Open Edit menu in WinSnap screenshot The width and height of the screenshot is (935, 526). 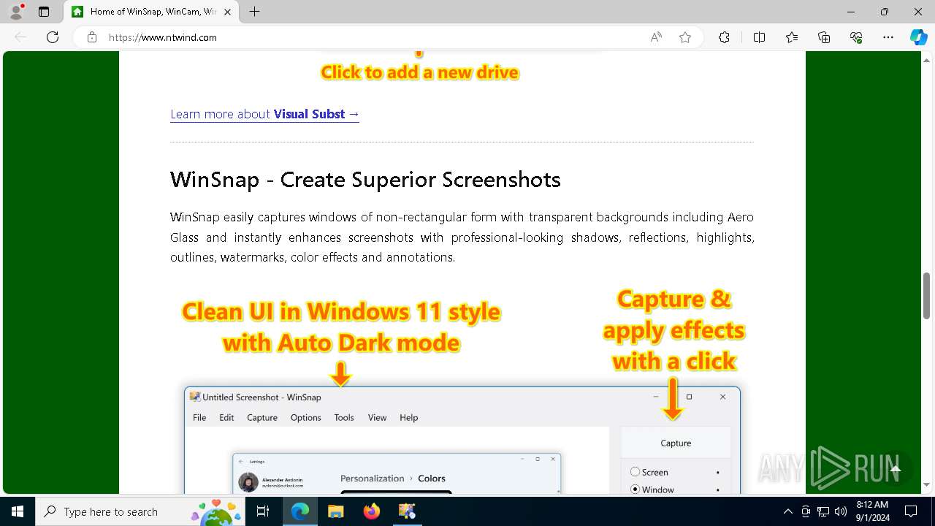point(226,418)
